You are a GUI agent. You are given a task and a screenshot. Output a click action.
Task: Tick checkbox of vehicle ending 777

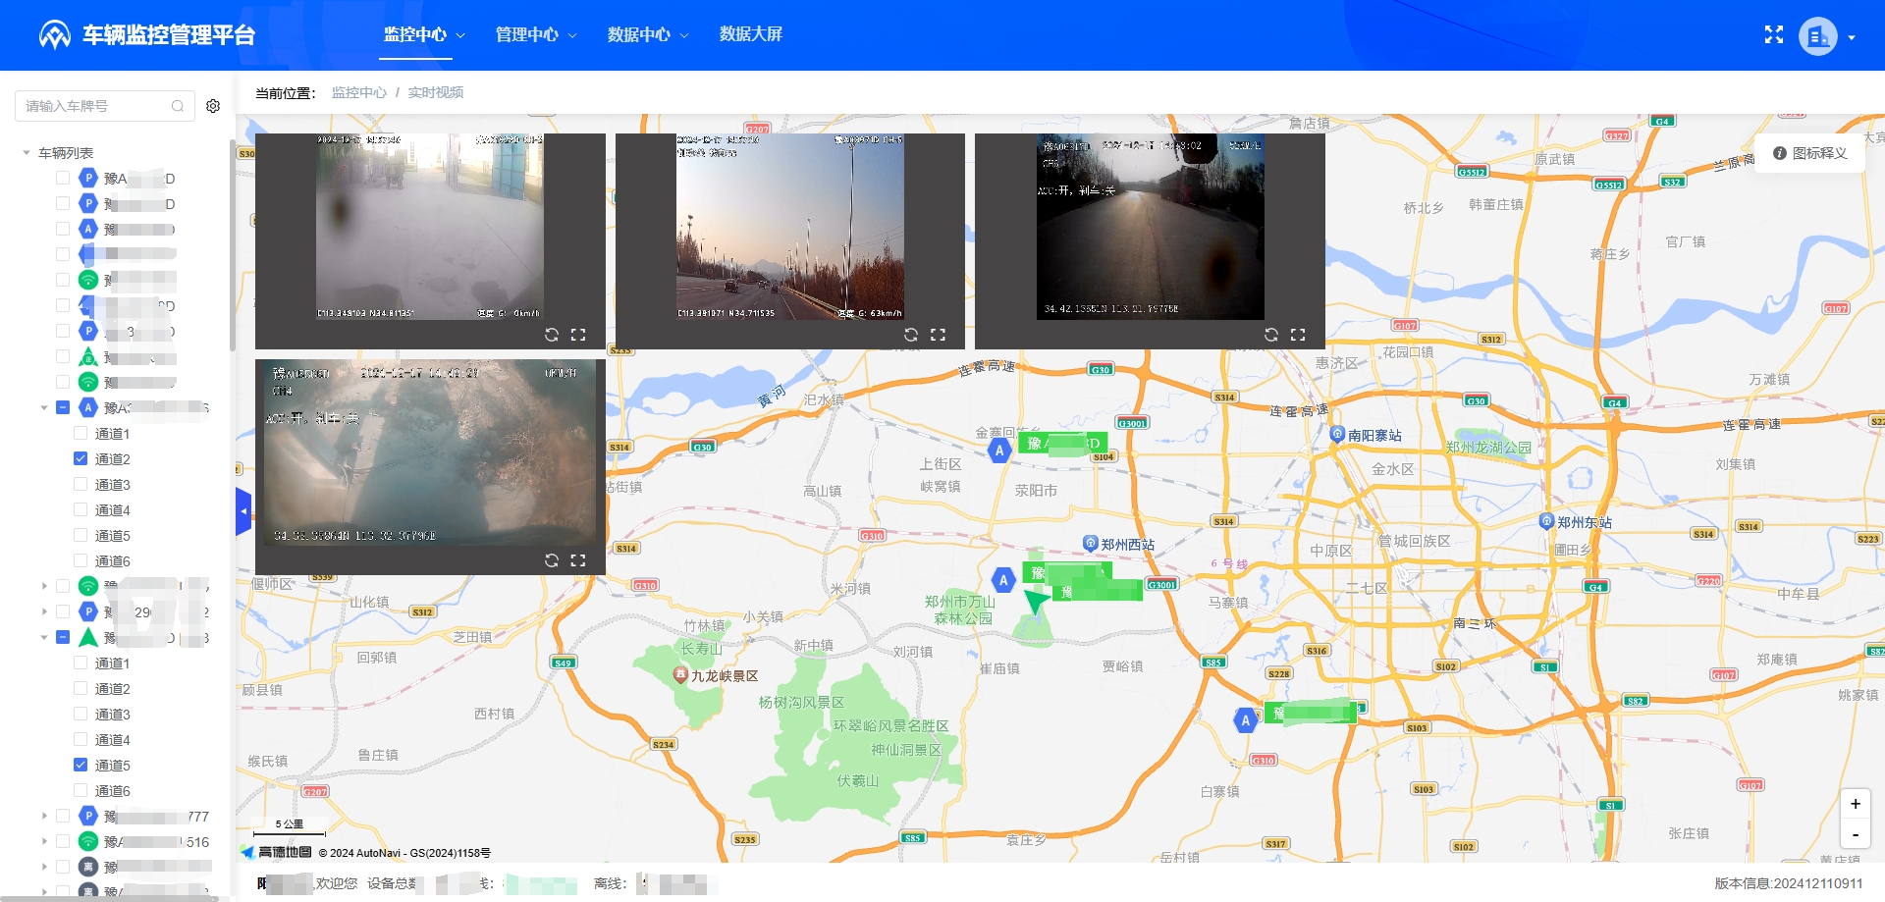[x=63, y=816]
